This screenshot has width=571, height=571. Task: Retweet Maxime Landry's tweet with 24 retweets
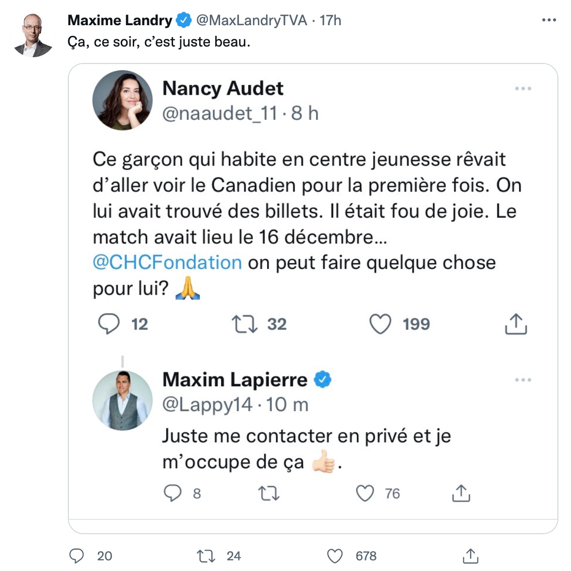206,556
